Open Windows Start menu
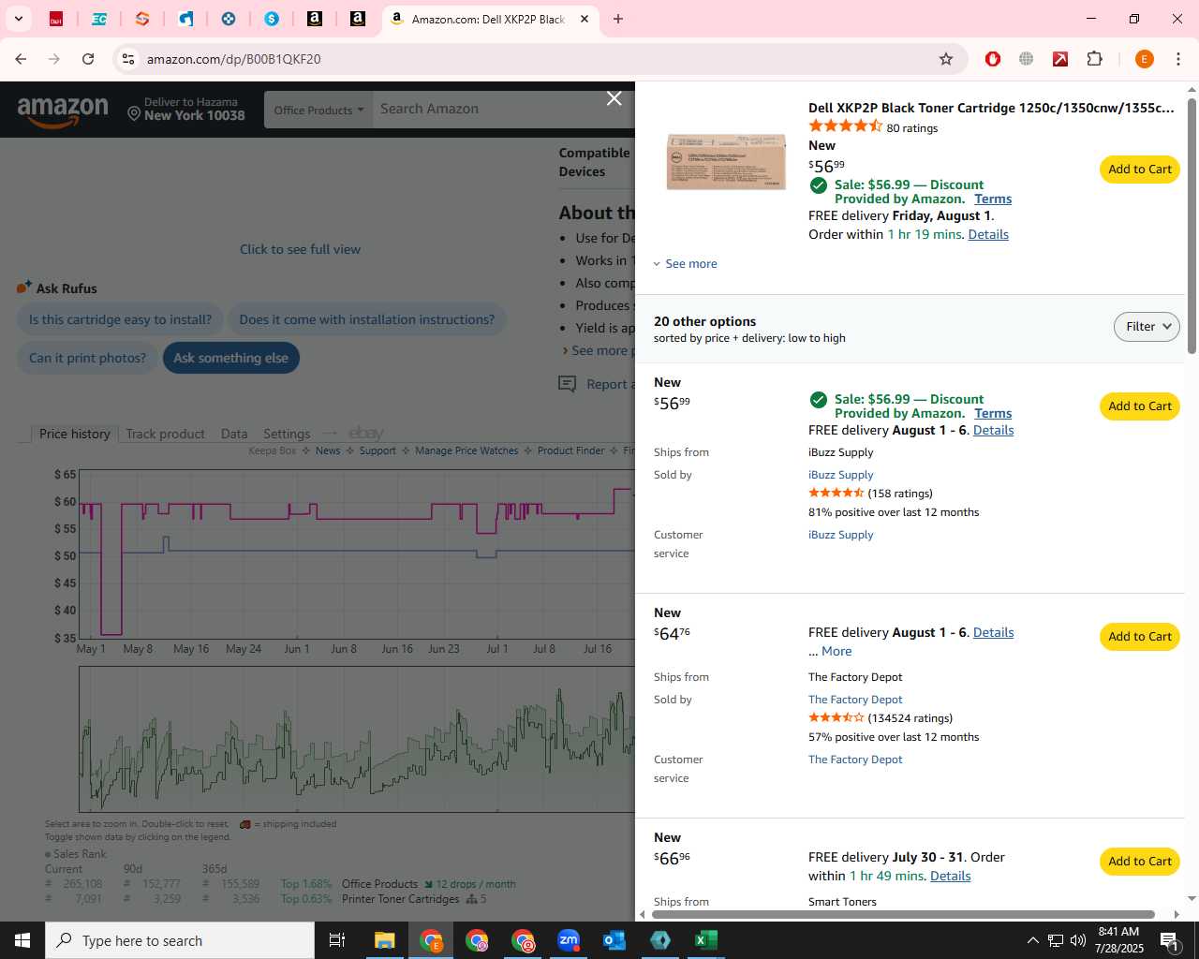The width and height of the screenshot is (1199, 959). 22,940
